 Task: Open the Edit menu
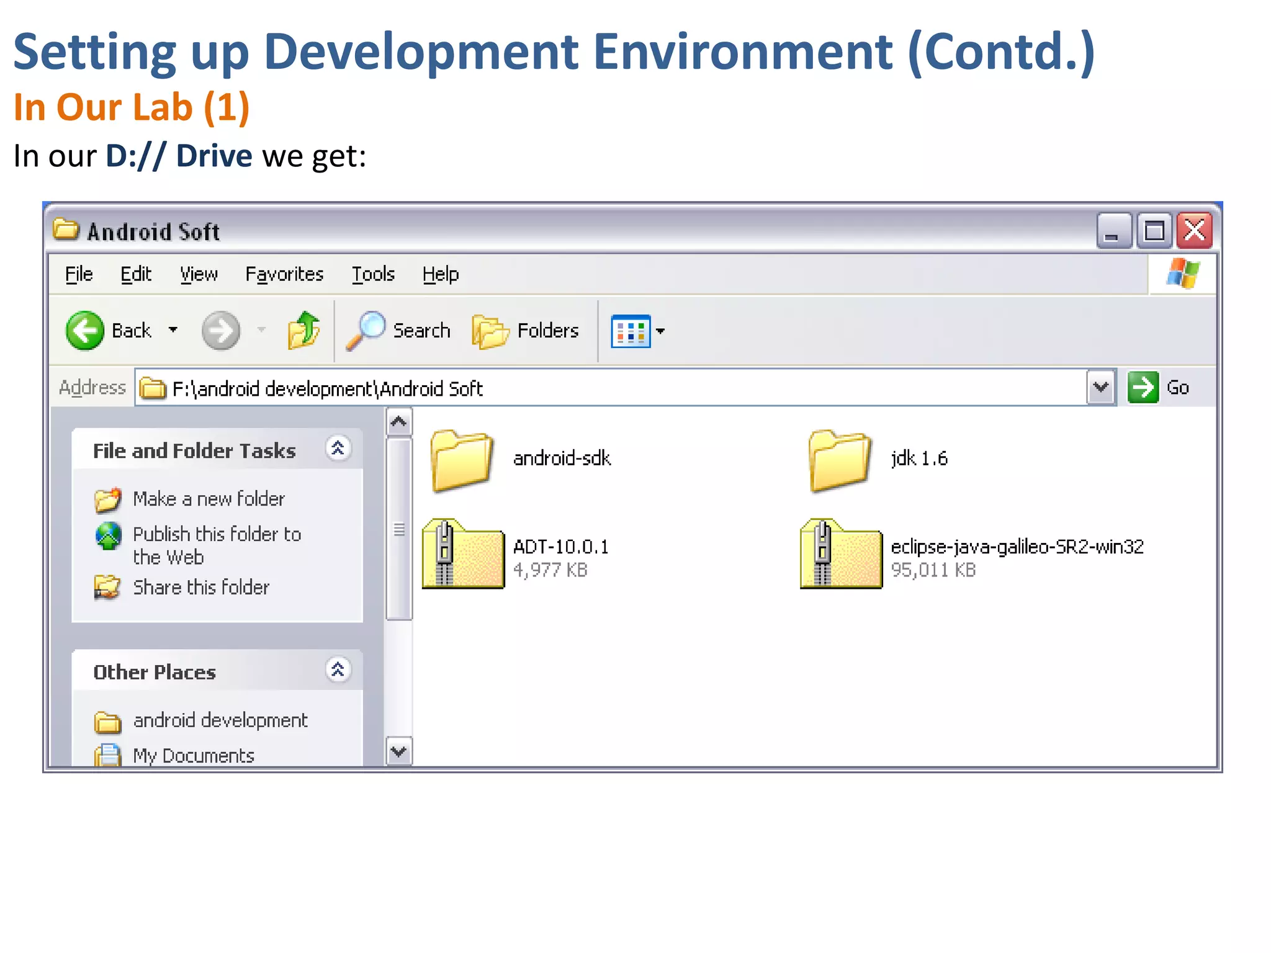136,274
